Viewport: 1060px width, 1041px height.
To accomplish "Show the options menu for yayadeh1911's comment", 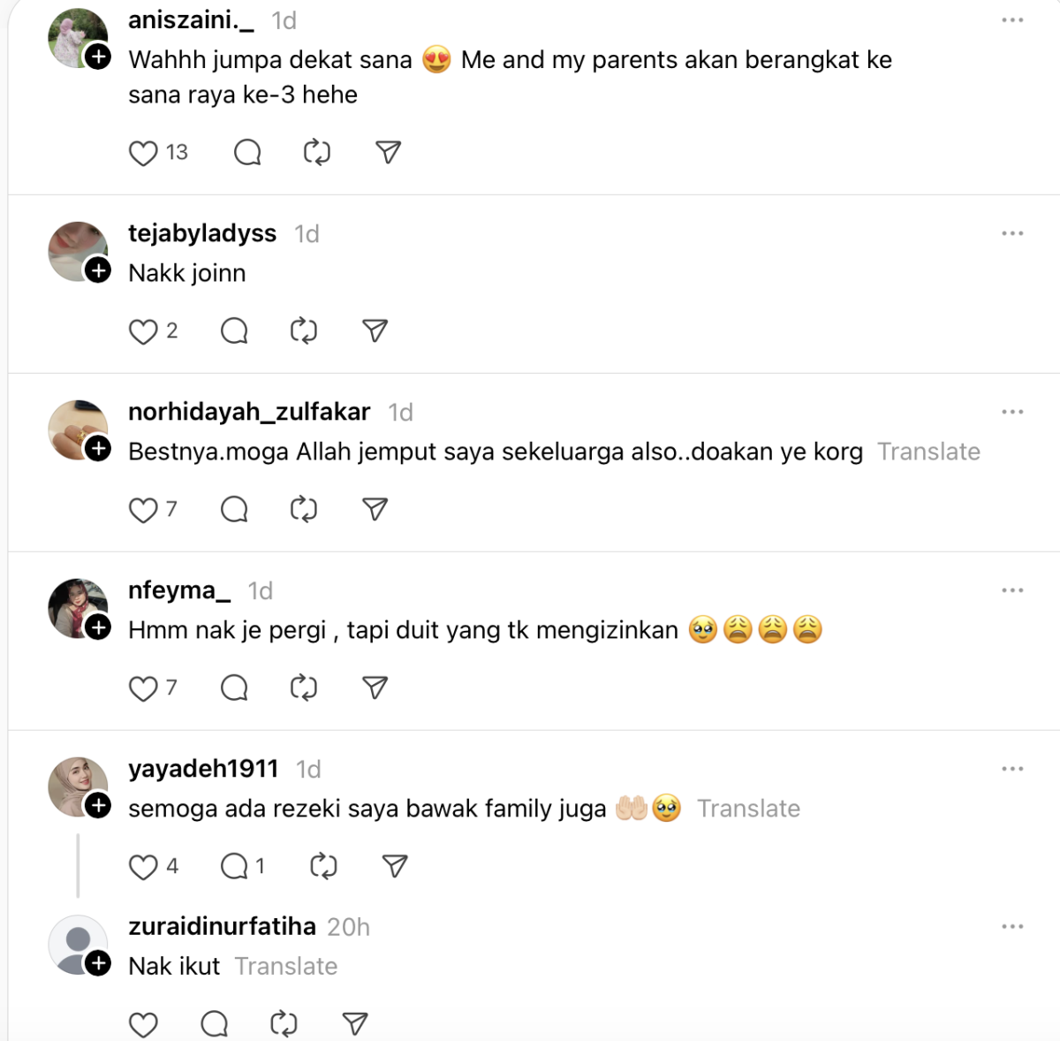I will pos(1012,769).
